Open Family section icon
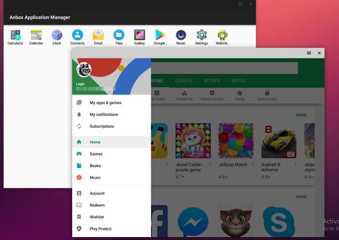The height and width of the screenshot is (240, 339). tap(239, 96)
